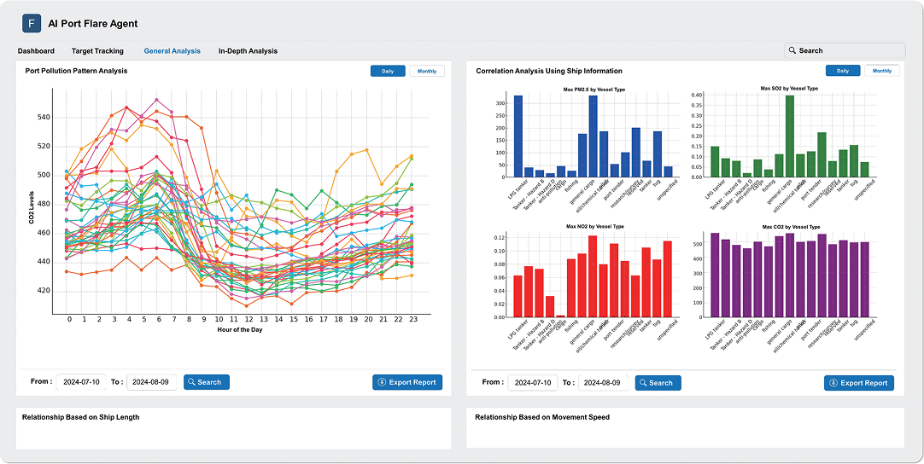Click the download icon on the left Export Report button
924x464 pixels.
(x=381, y=382)
